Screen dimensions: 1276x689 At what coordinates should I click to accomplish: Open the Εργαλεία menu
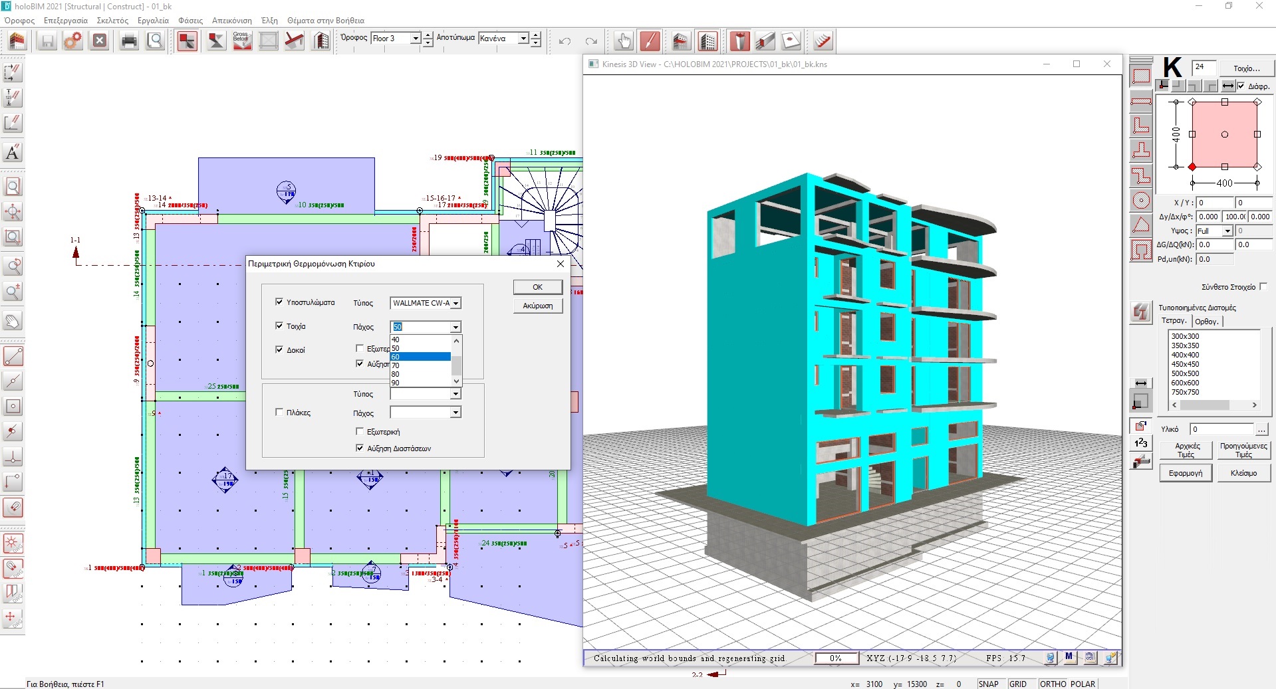coord(153,21)
